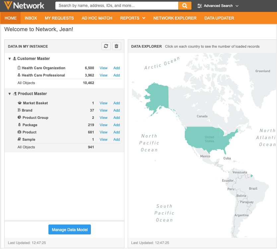Screen dimensions: 277x249
Task: Add a Package record
Action: (116, 125)
